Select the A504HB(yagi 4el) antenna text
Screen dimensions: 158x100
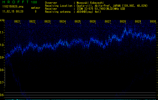pyautogui.click(x=89, y=12)
